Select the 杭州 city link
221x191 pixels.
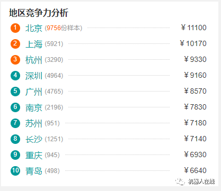34,60
